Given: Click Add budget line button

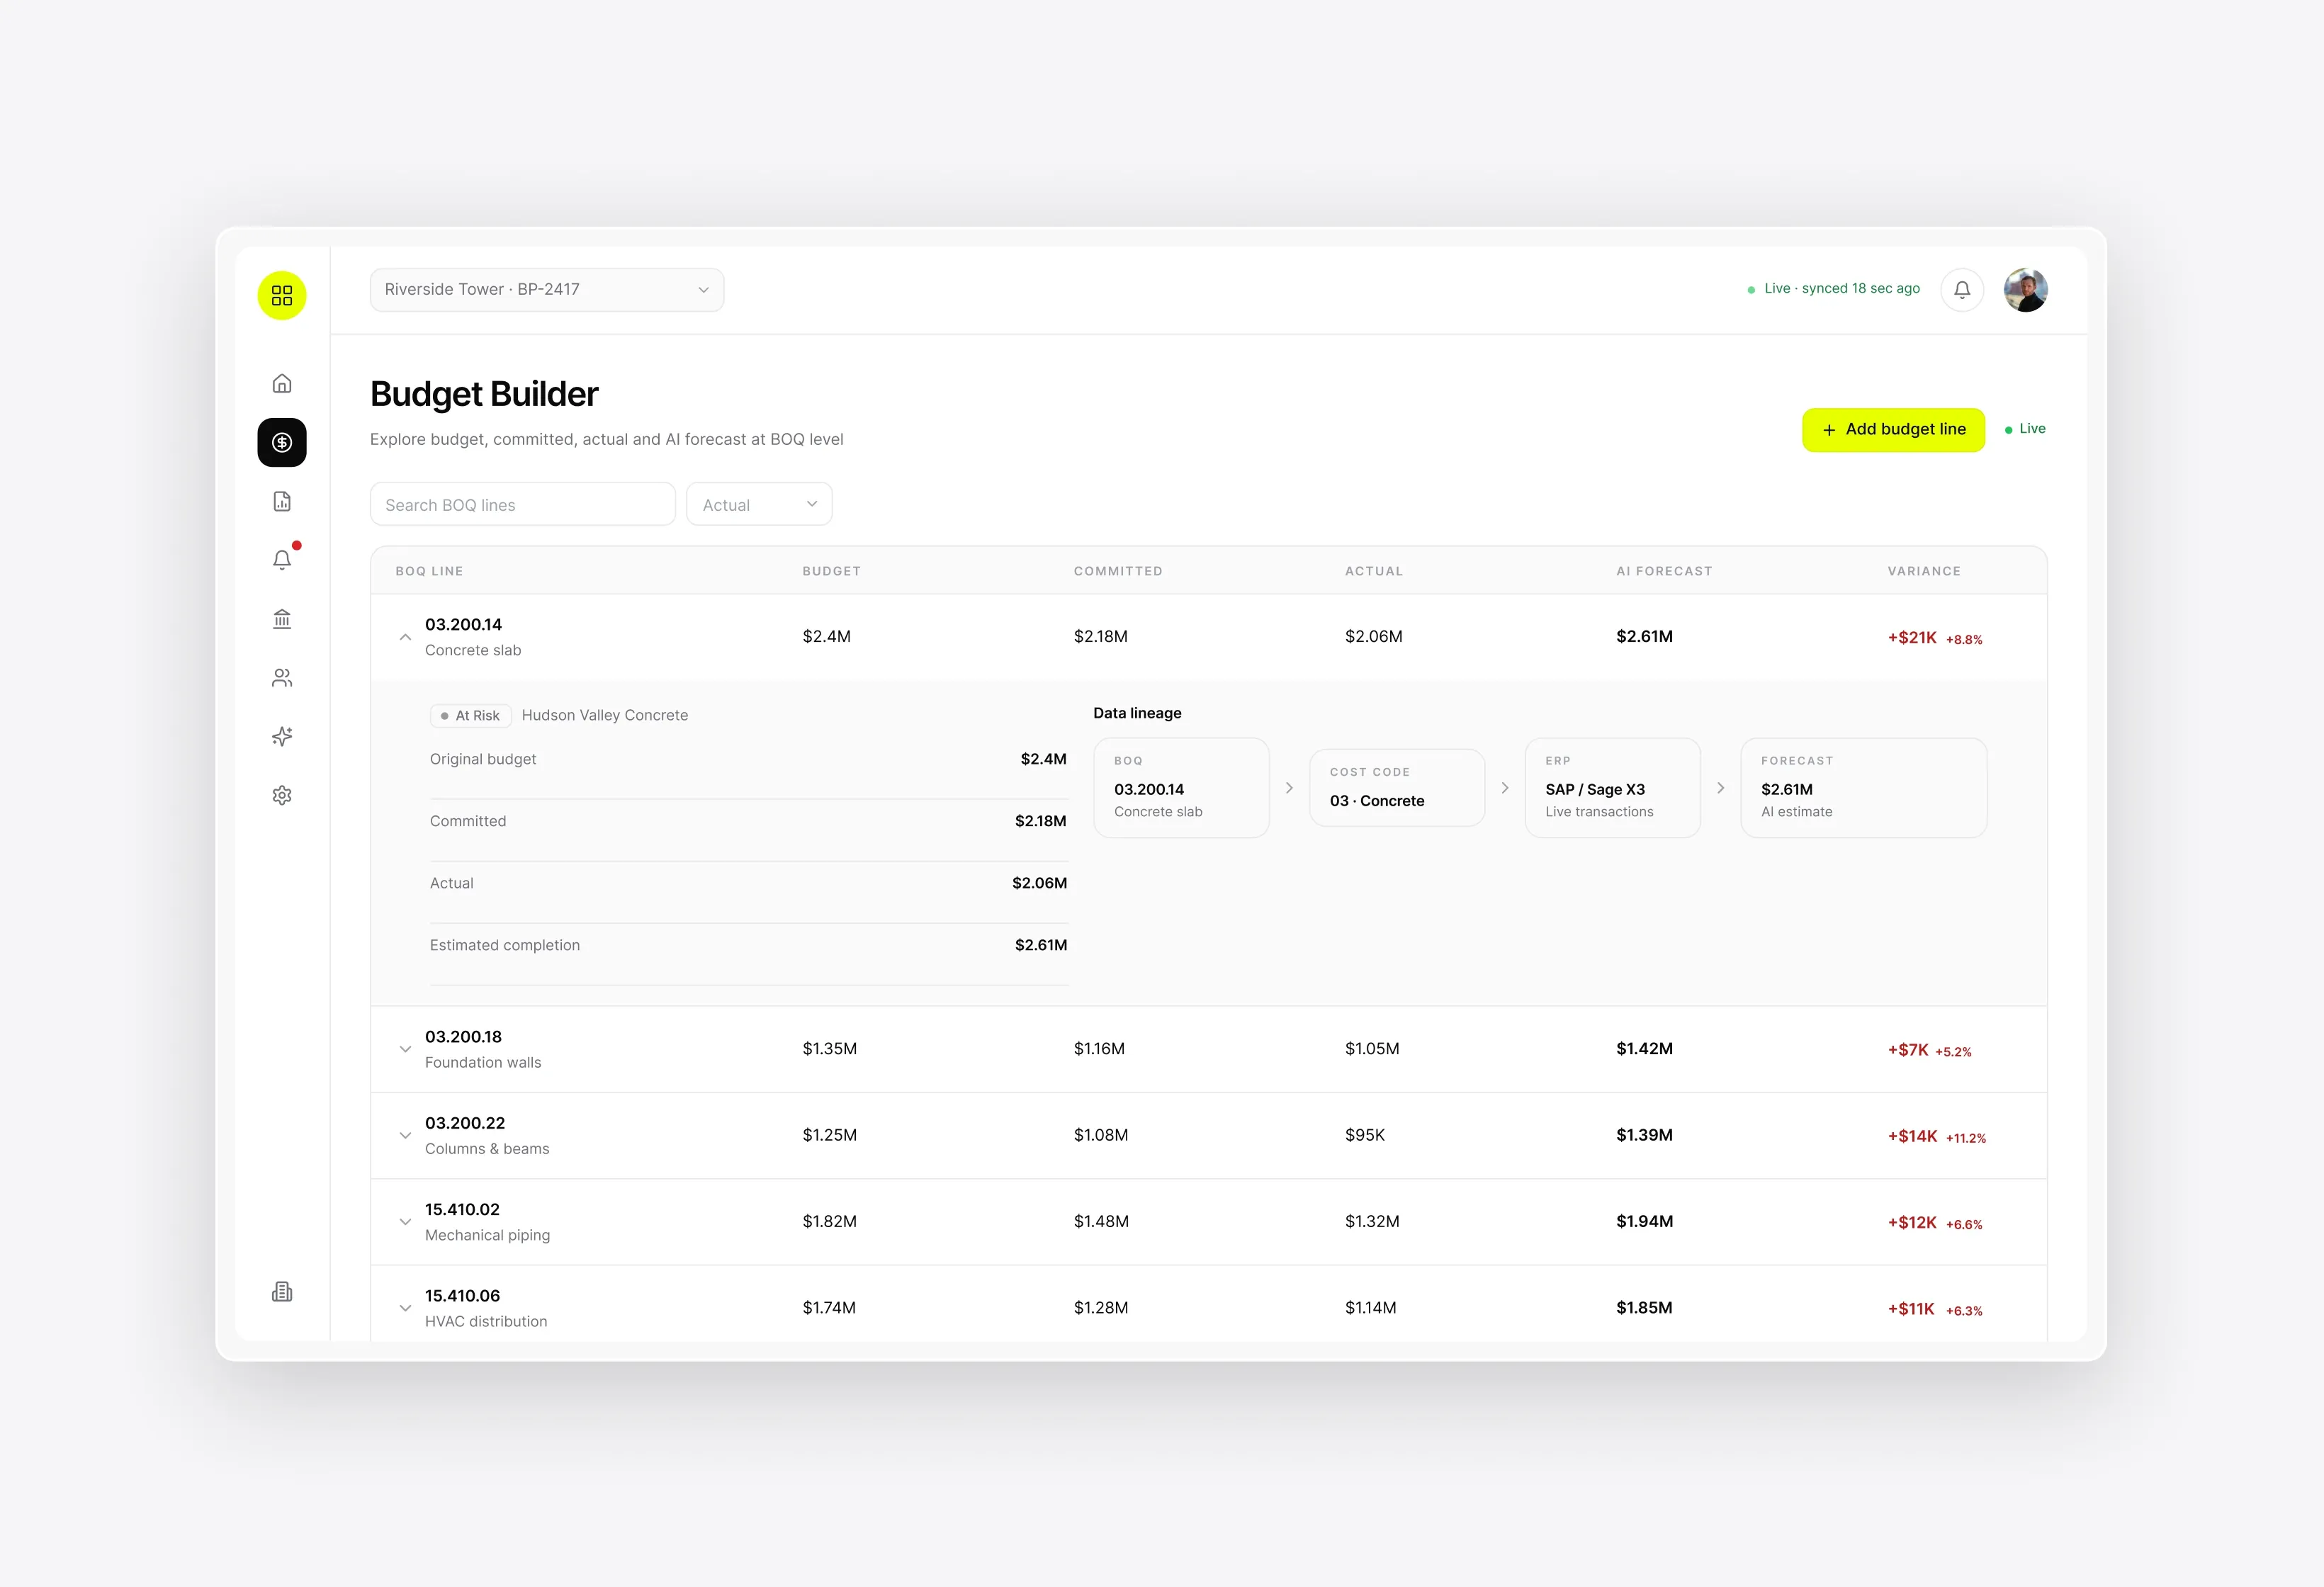Looking at the screenshot, I should 1893,430.
